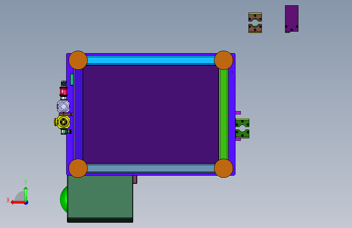Screen dimensions: 352x228
Task: Select the brown bracket between lavender and yellow fittings
Action: click(66, 114)
